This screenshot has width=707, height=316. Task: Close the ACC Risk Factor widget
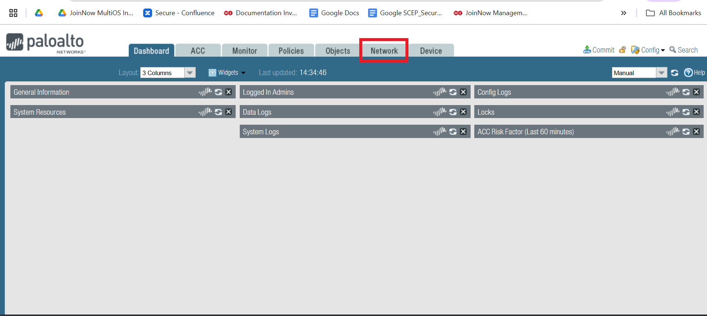point(696,131)
